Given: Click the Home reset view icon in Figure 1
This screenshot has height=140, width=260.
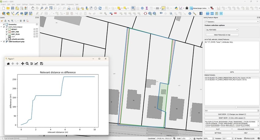Looking at the screenshot, I should [x=8, y=64].
